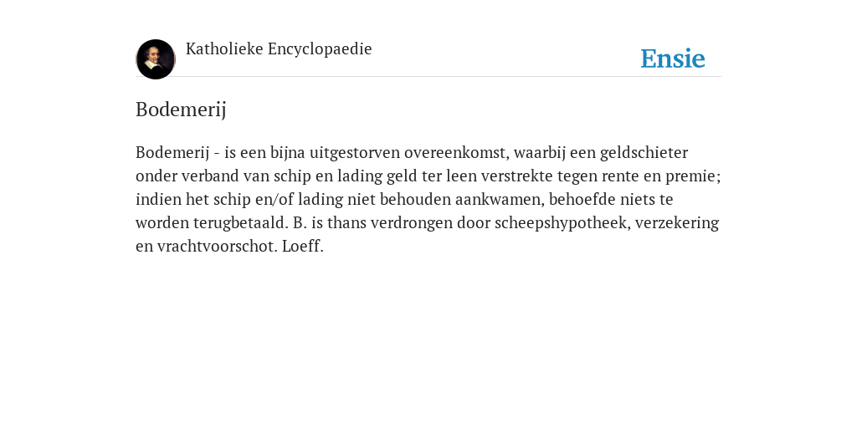Click the word 'Bodemerij' starting the paragraph
Image resolution: width=857 pixels, height=428 pixels.
click(x=172, y=153)
